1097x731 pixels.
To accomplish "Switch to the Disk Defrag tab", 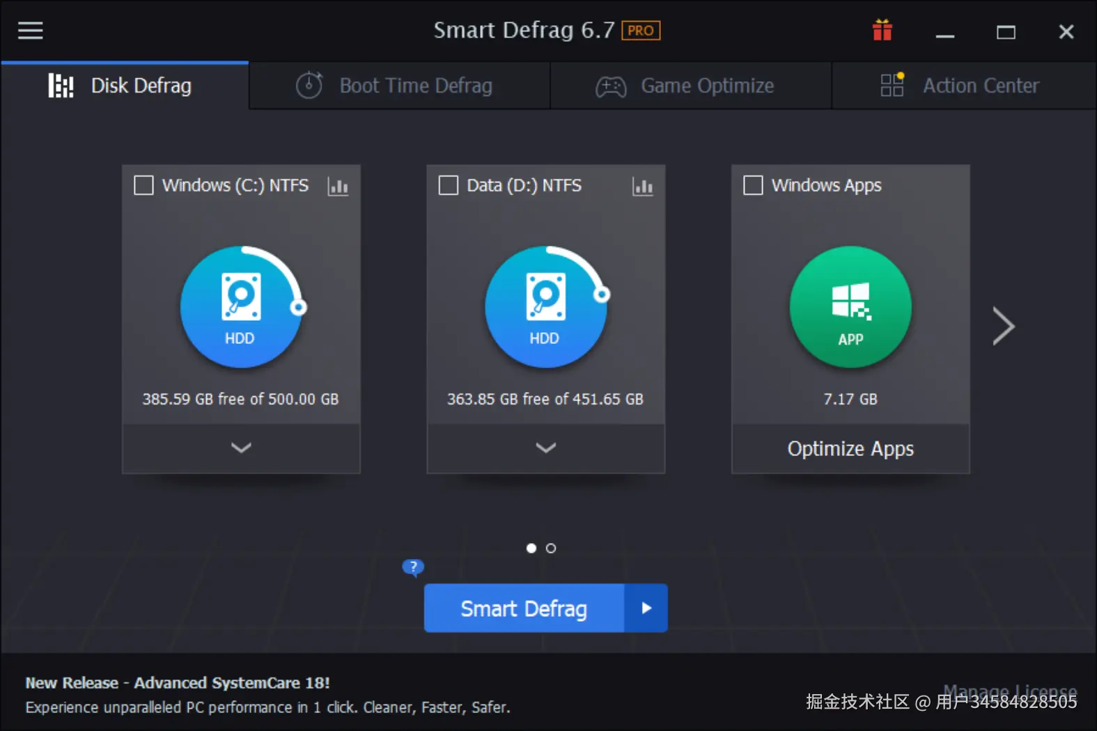I will pos(125,86).
